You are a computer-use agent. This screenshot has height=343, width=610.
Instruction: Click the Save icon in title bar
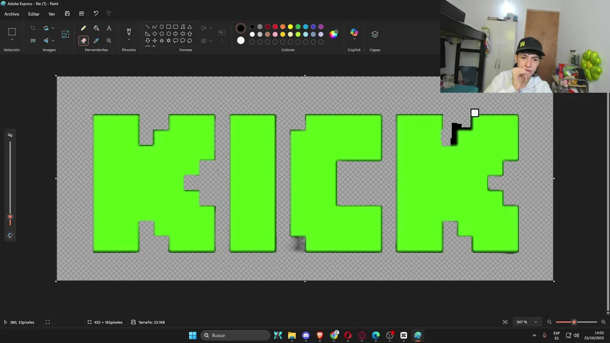(x=67, y=14)
